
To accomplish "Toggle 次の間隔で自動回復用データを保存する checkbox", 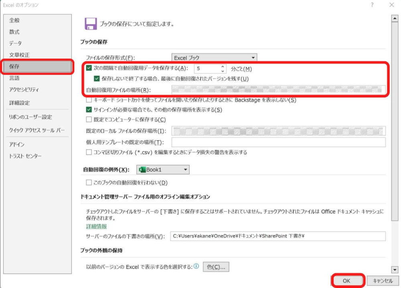I will (89, 68).
